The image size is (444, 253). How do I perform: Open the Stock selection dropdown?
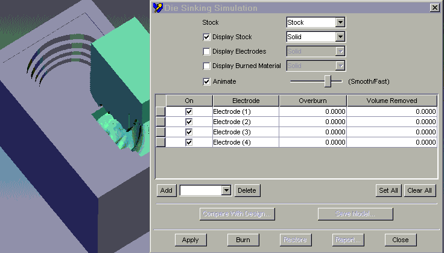tap(340, 22)
